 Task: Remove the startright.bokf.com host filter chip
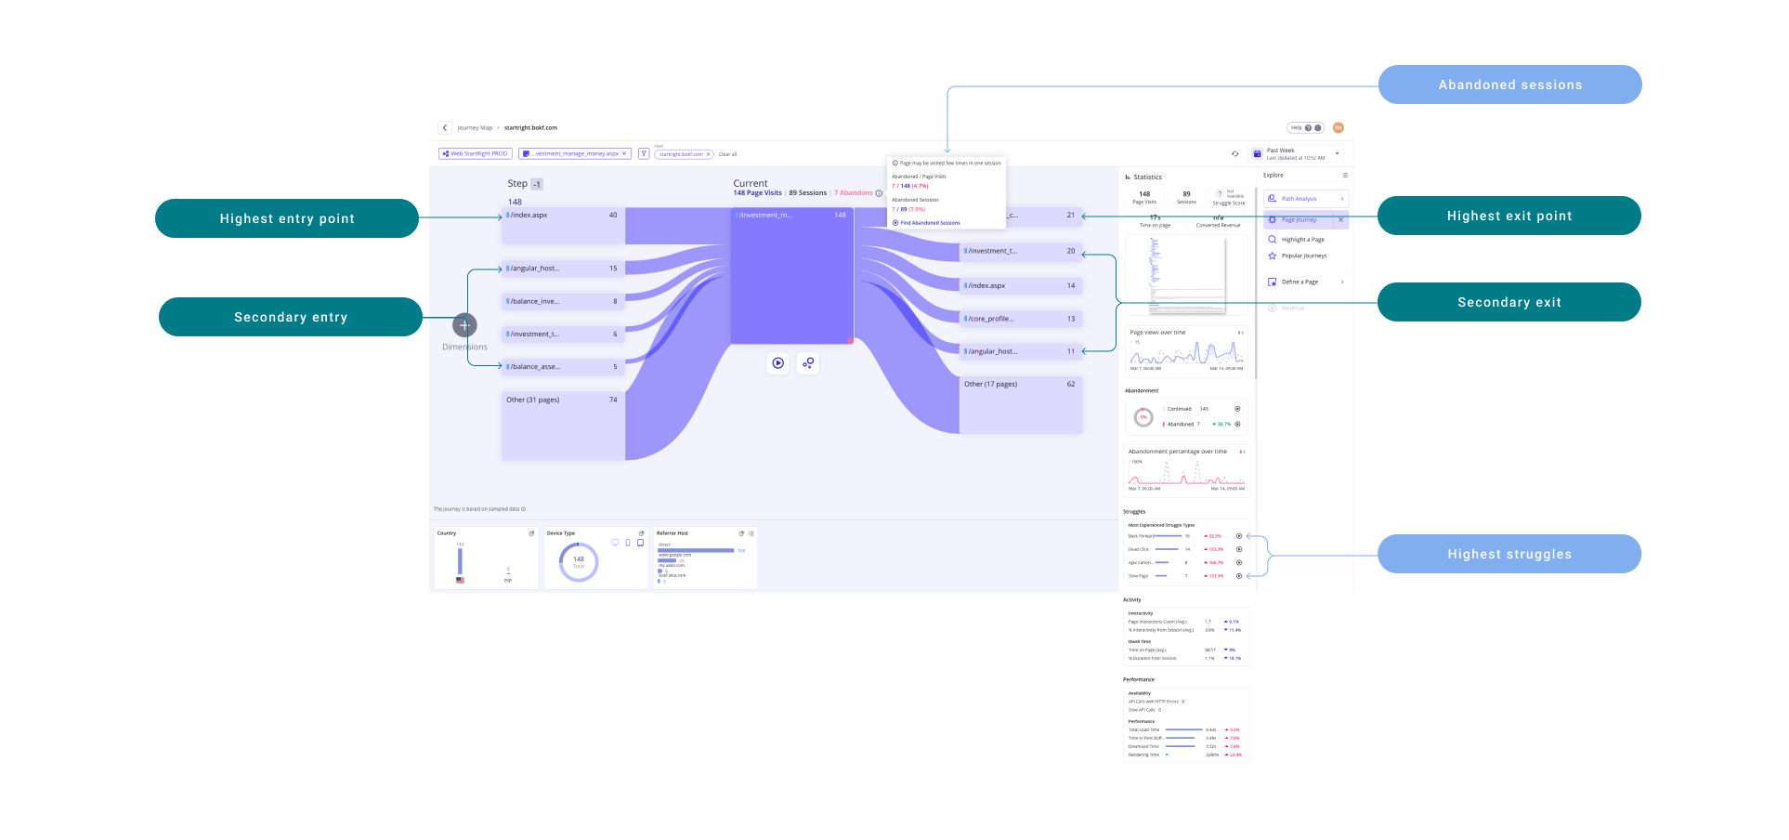point(708,154)
